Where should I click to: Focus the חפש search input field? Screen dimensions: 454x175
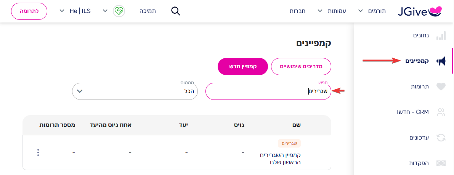point(268,91)
